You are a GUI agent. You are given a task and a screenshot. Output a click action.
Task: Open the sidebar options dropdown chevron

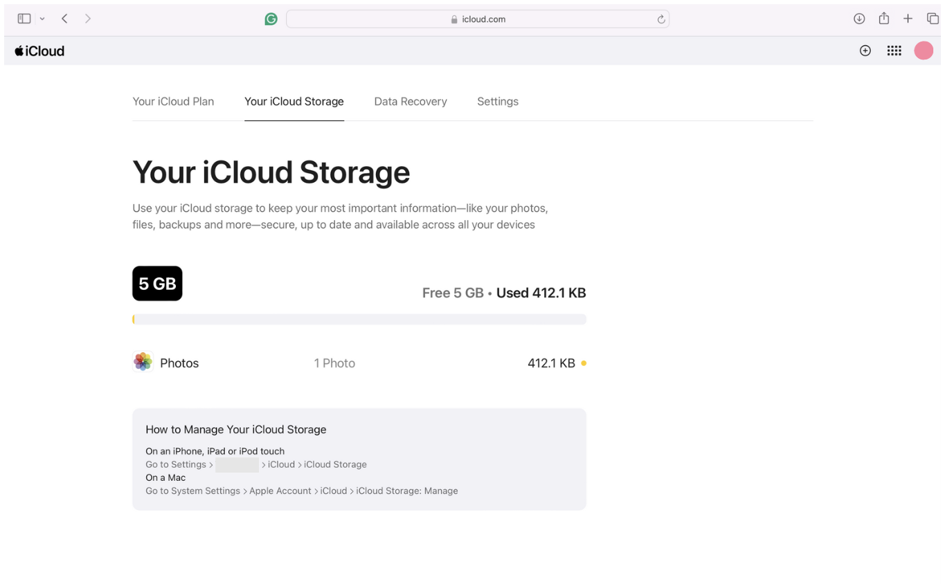(x=42, y=19)
